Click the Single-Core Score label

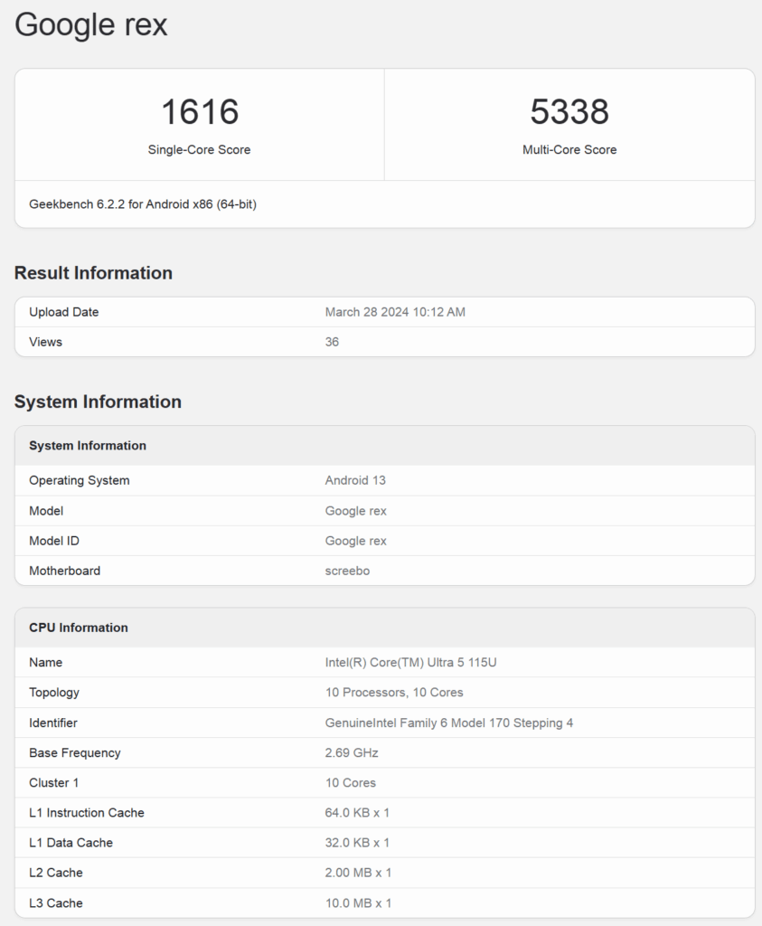(x=200, y=150)
